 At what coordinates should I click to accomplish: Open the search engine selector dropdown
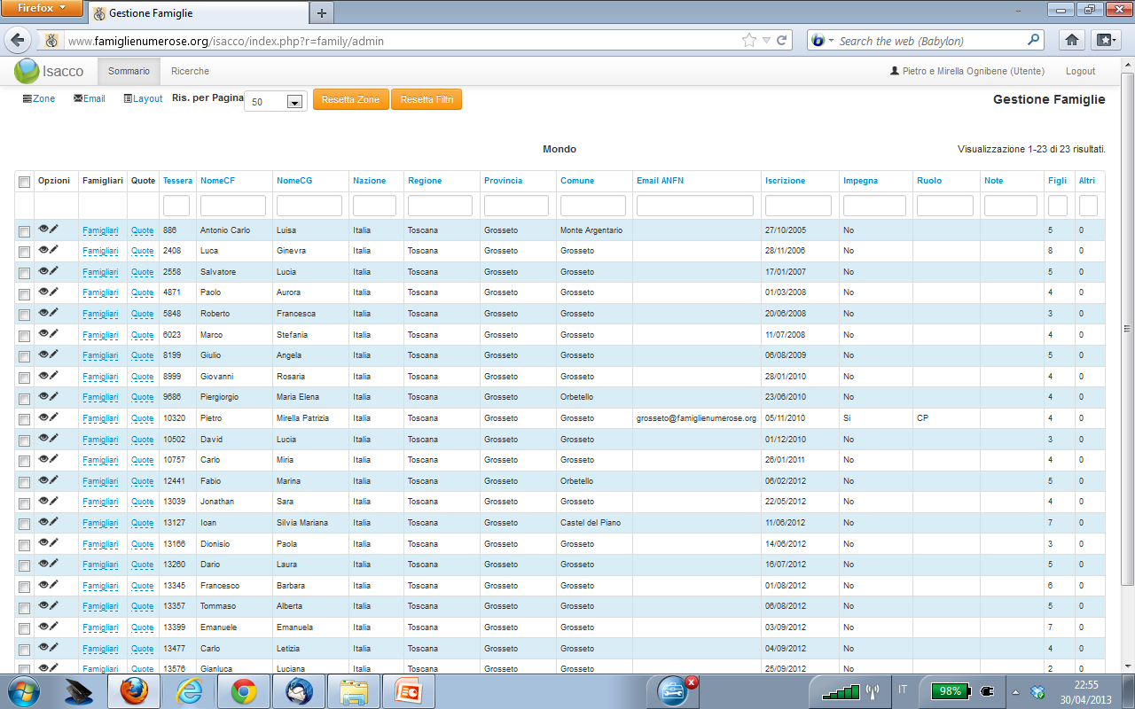point(823,40)
